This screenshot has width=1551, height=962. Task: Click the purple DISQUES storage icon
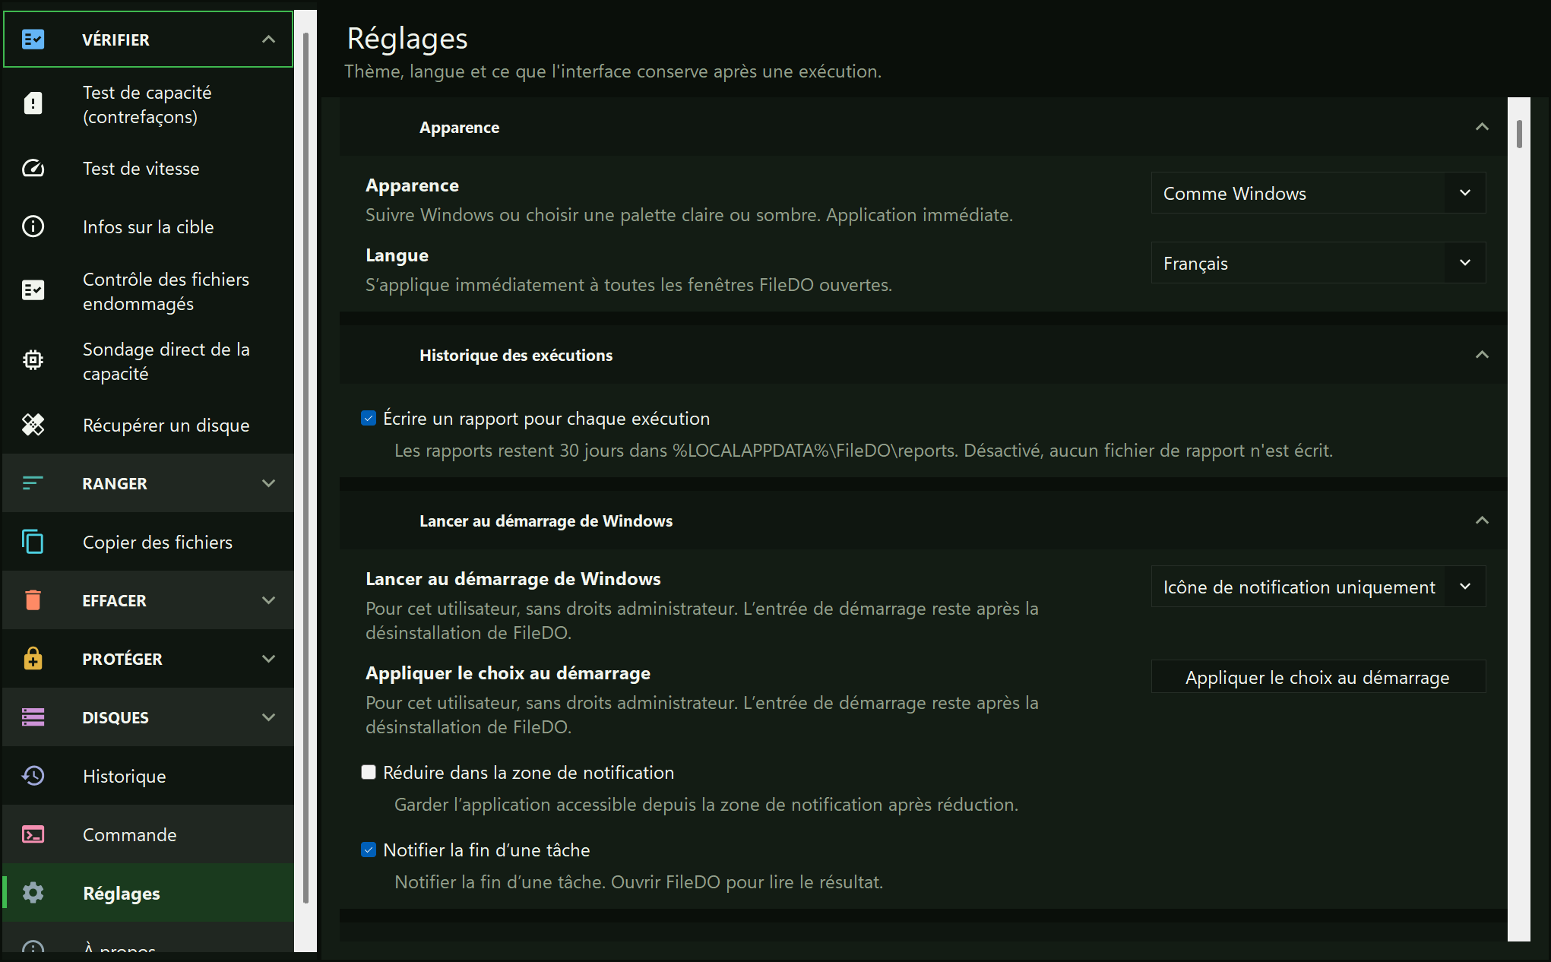tap(33, 717)
